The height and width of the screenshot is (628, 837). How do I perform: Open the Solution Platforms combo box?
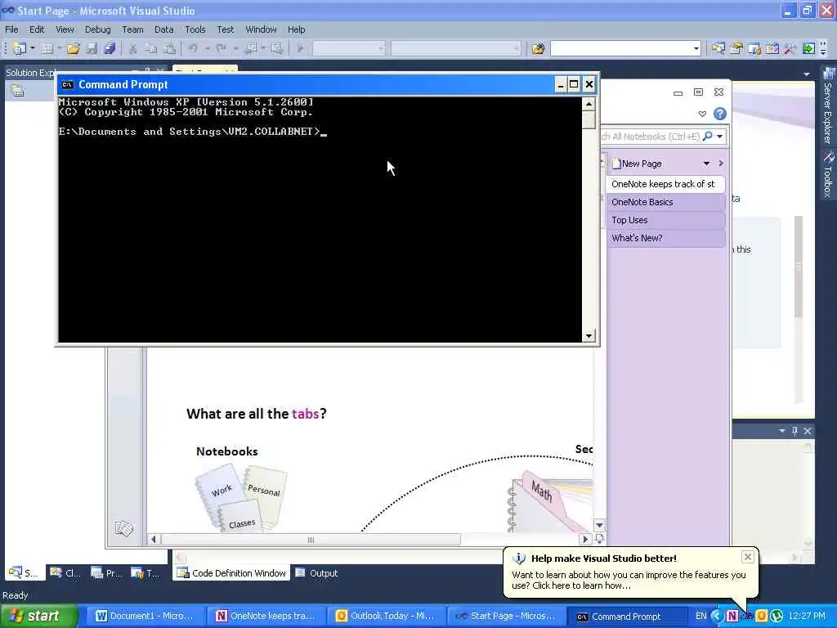click(x=455, y=48)
